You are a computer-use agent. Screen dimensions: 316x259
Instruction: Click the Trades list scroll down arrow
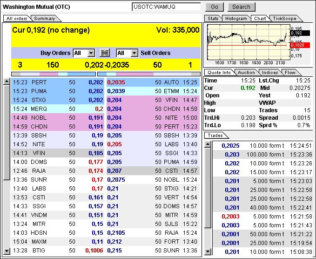[x=208, y=252]
